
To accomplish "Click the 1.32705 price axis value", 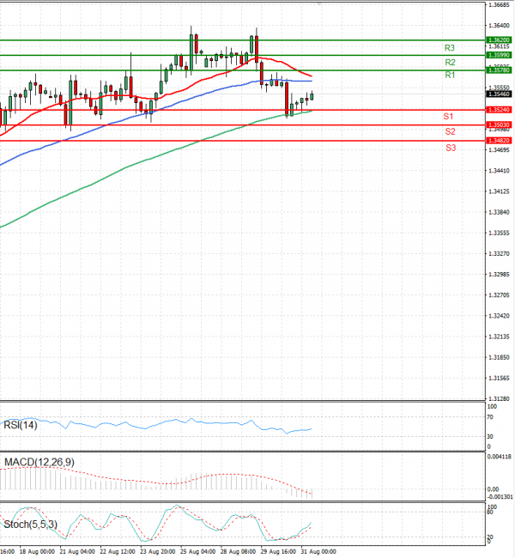I will 500,295.
